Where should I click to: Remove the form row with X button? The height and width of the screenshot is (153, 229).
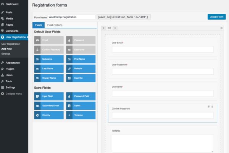[x=222, y=28]
